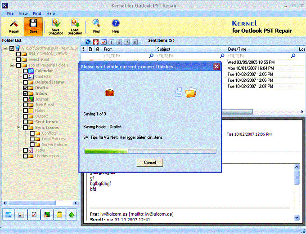Select the Junk E-mail folder
The image size is (306, 234).
point(45,105)
